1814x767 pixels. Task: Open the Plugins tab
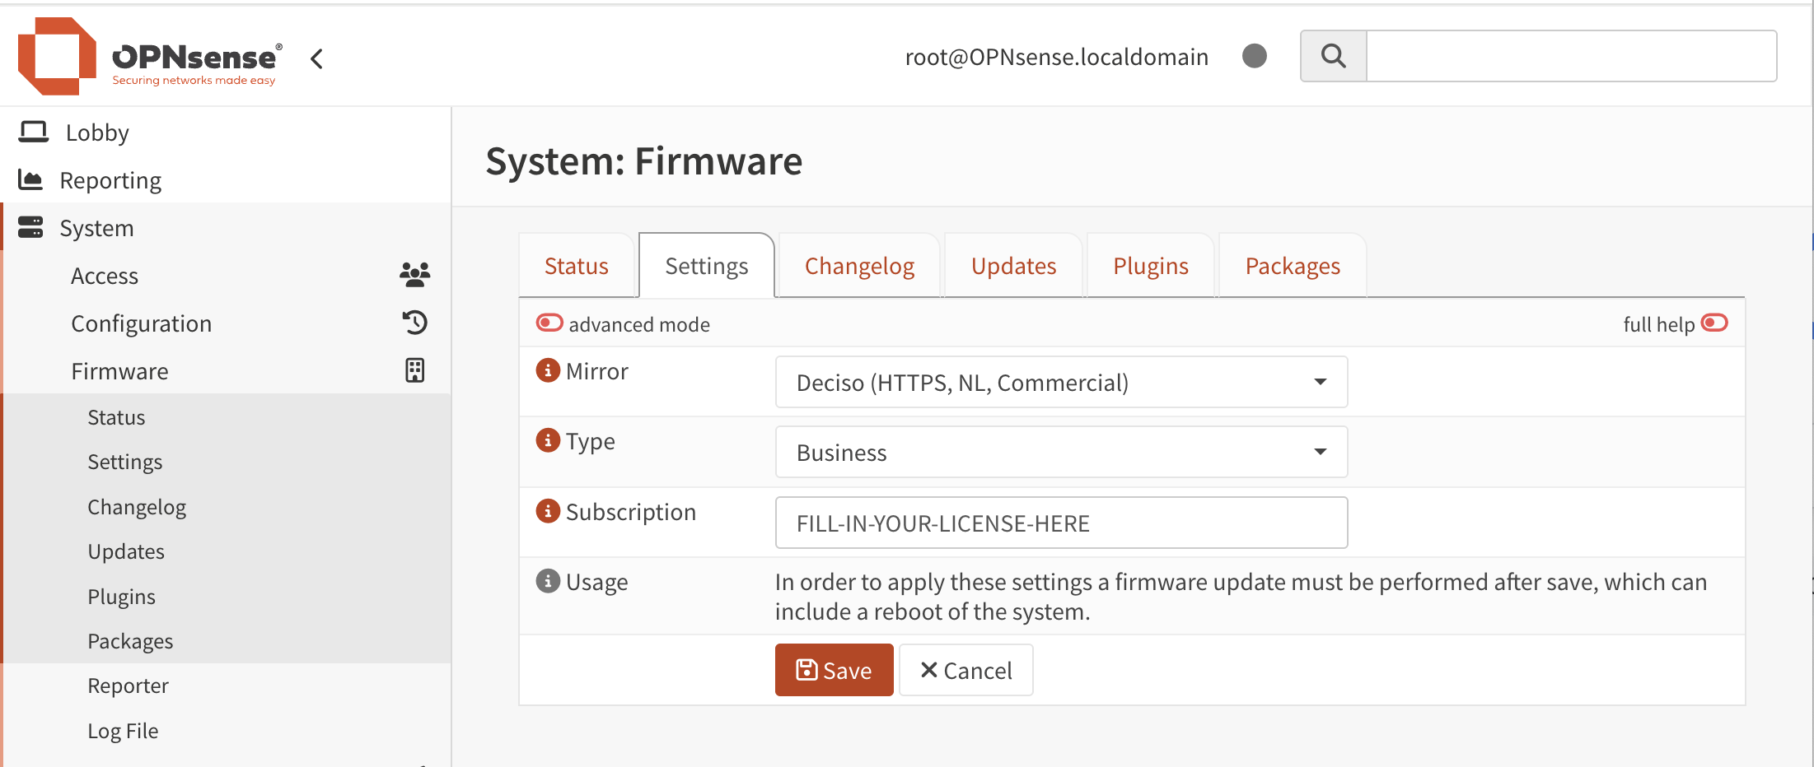[x=1150, y=266]
